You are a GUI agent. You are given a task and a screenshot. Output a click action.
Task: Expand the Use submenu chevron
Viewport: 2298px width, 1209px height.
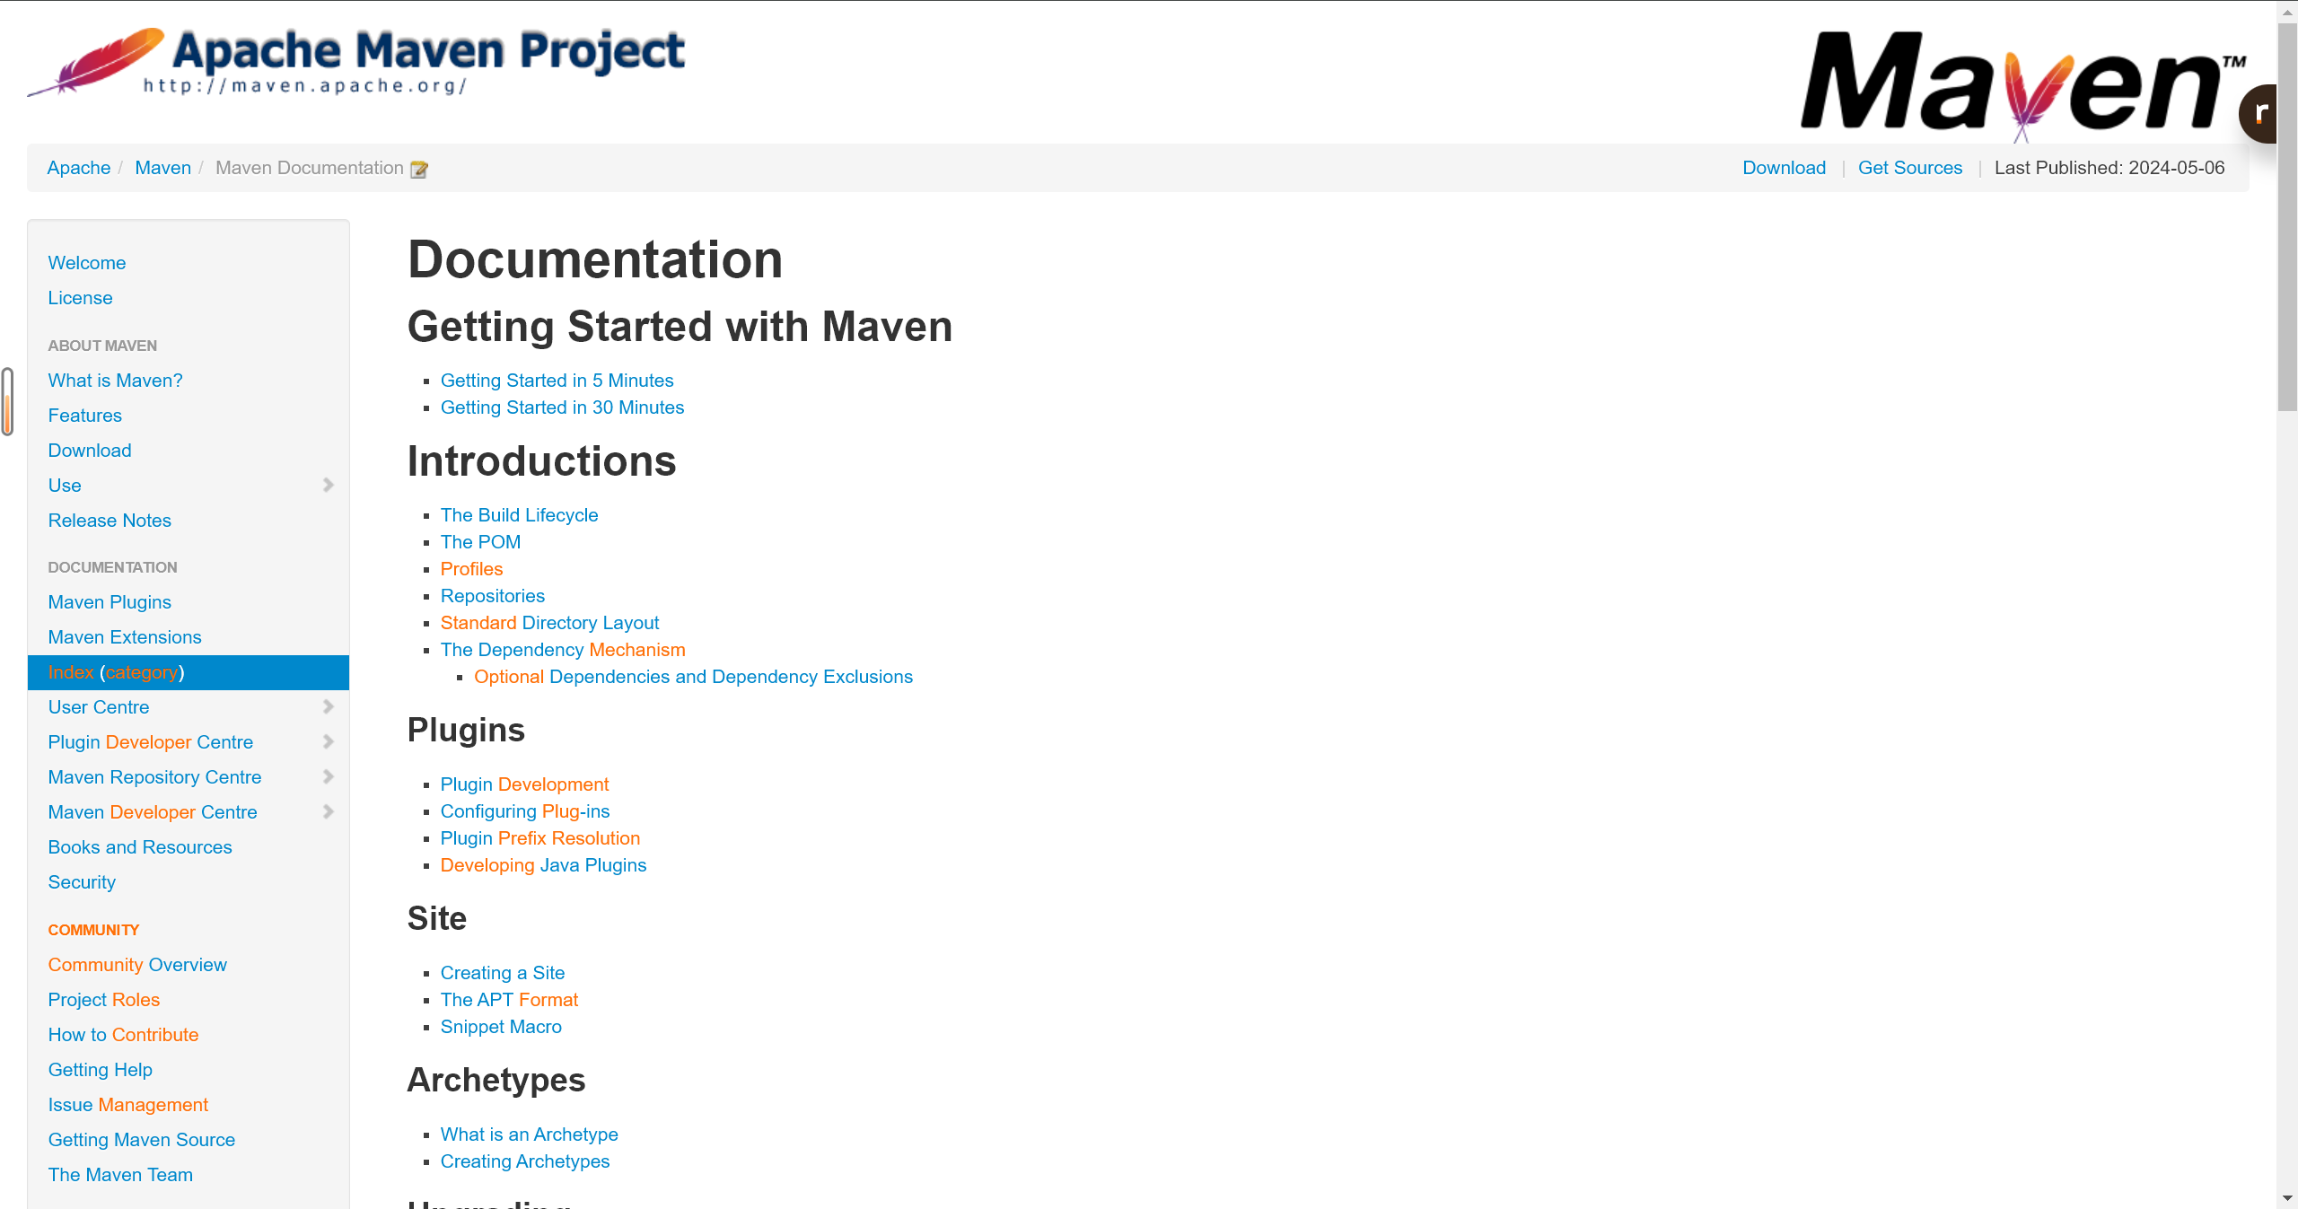click(328, 486)
